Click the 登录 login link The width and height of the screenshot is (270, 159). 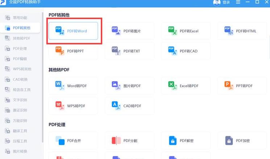click(x=226, y=2)
